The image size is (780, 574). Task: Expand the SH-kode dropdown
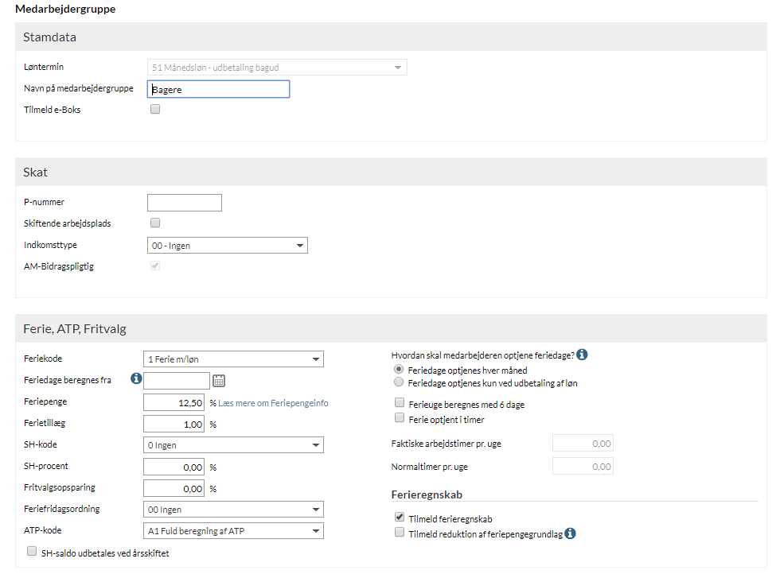coord(233,445)
